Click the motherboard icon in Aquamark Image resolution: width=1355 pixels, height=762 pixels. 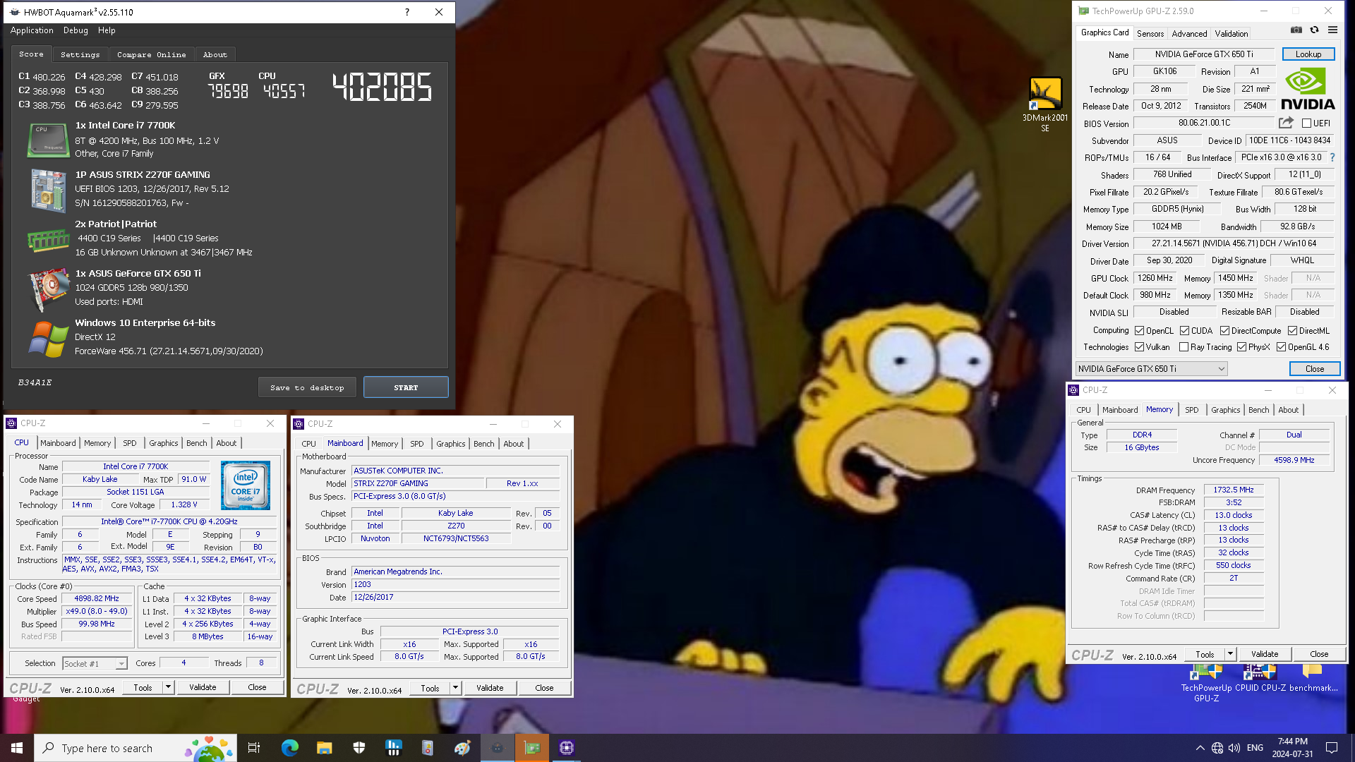[48, 190]
